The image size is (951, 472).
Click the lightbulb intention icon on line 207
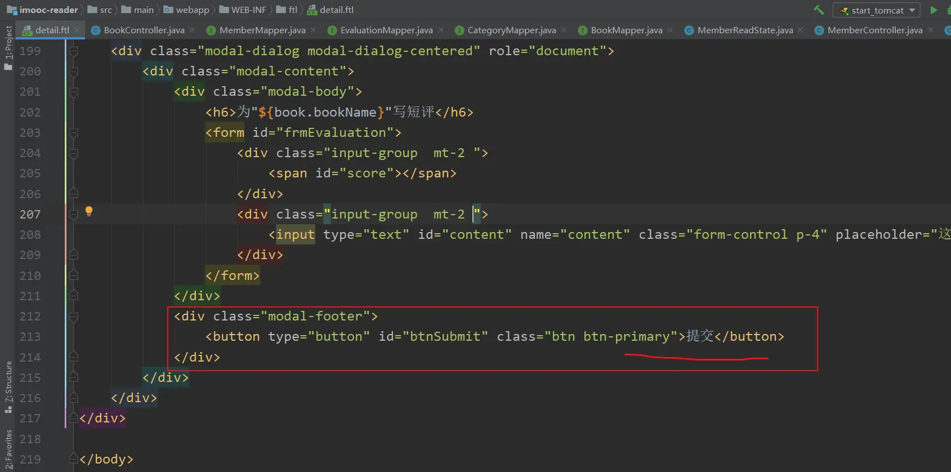point(89,211)
